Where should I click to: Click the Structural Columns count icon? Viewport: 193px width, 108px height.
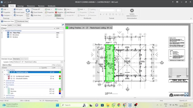click(9, 78)
